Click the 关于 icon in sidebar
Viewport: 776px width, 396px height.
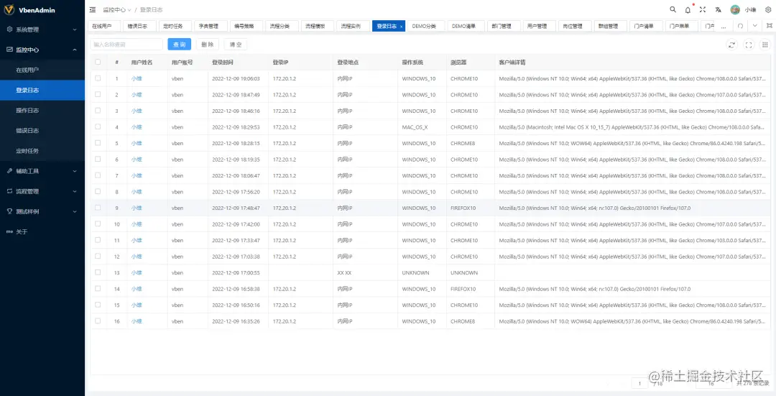(9, 231)
